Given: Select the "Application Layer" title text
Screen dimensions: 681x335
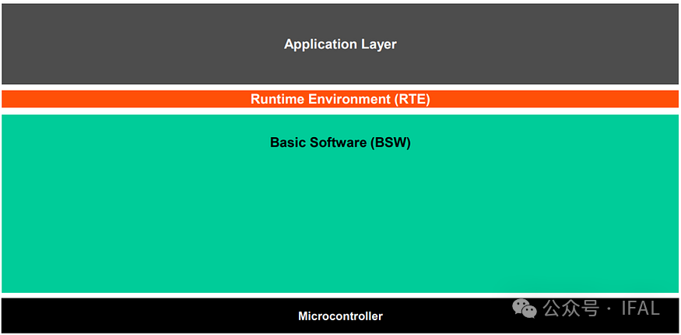Looking at the screenshot, I should pyautogui.click(x=340, y=44).
